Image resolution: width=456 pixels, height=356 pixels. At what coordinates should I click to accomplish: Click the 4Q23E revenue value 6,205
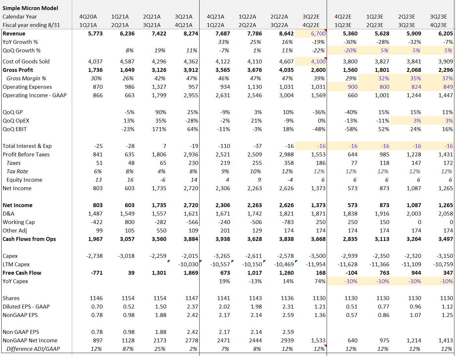(x=446, y=33)
